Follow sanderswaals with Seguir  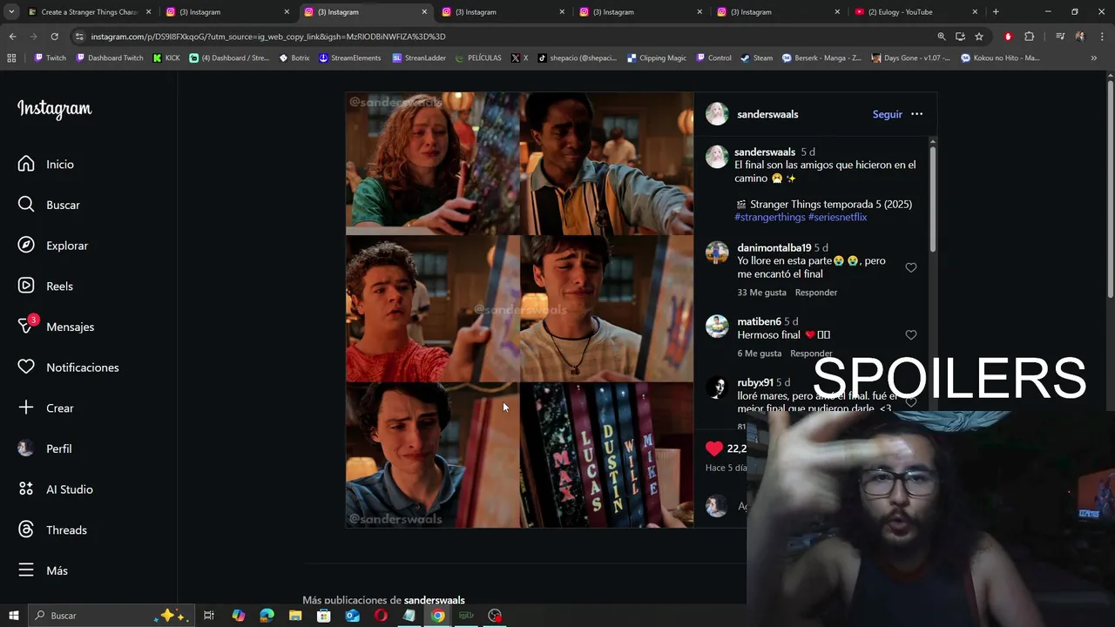[x=887, y=114]
